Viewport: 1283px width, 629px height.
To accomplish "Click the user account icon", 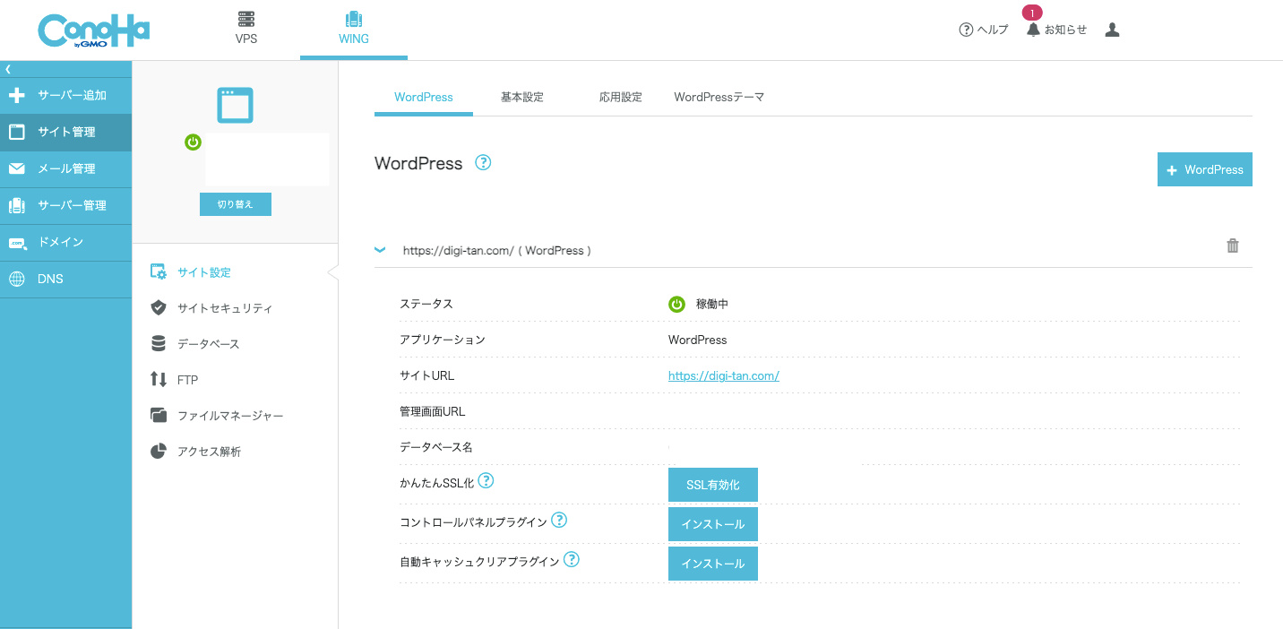I will pos(1112,30).
